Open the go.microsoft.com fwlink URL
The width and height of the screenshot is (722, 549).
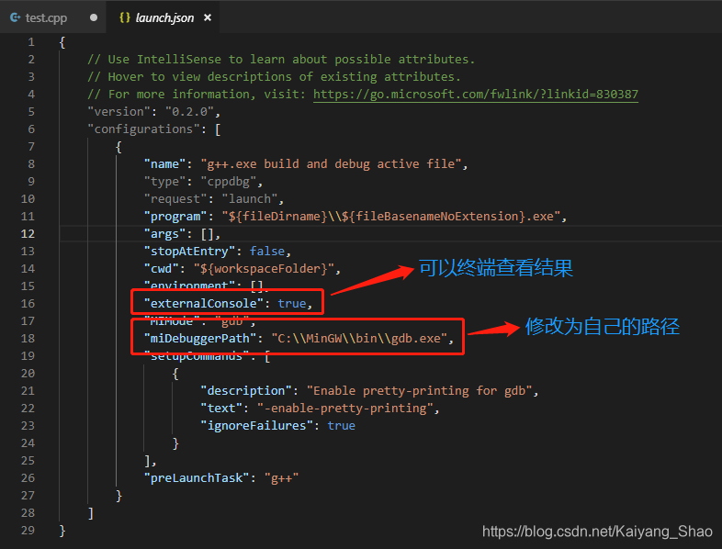coord(476,95)
